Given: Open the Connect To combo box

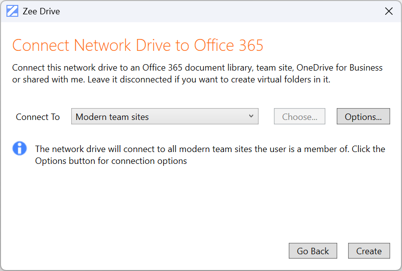Looking at the screenshot, I should coord(165,117).
